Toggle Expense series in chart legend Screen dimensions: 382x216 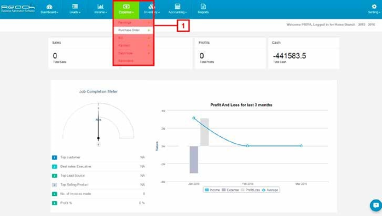[x=230, y=190]
